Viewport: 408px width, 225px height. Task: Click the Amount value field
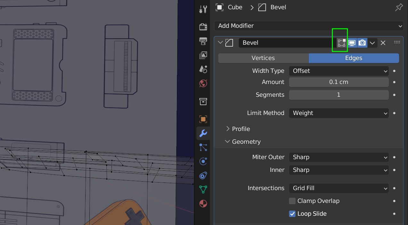[339, 82]
